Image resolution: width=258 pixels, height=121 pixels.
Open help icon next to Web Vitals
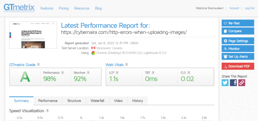pyautogui.click(x=126, y=65)
